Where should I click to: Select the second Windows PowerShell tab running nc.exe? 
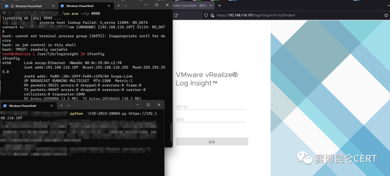tap(85, 6)
